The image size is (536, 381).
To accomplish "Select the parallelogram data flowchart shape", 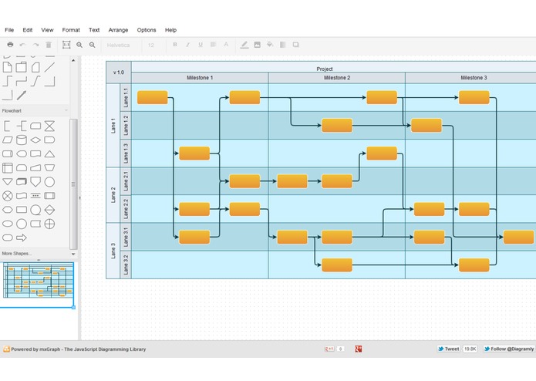I will (x=8, y=140).
